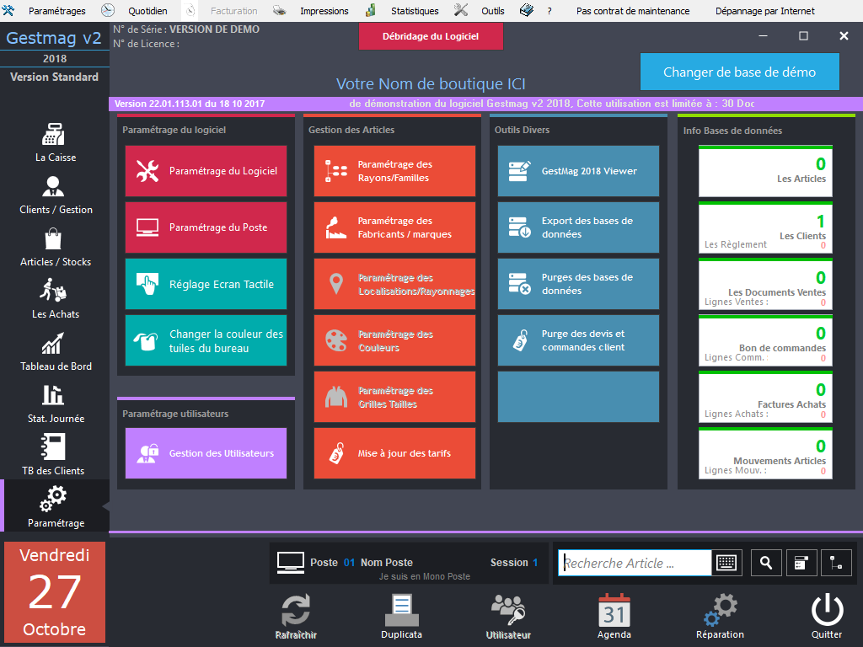Open the ? help menu

point(549,11)
